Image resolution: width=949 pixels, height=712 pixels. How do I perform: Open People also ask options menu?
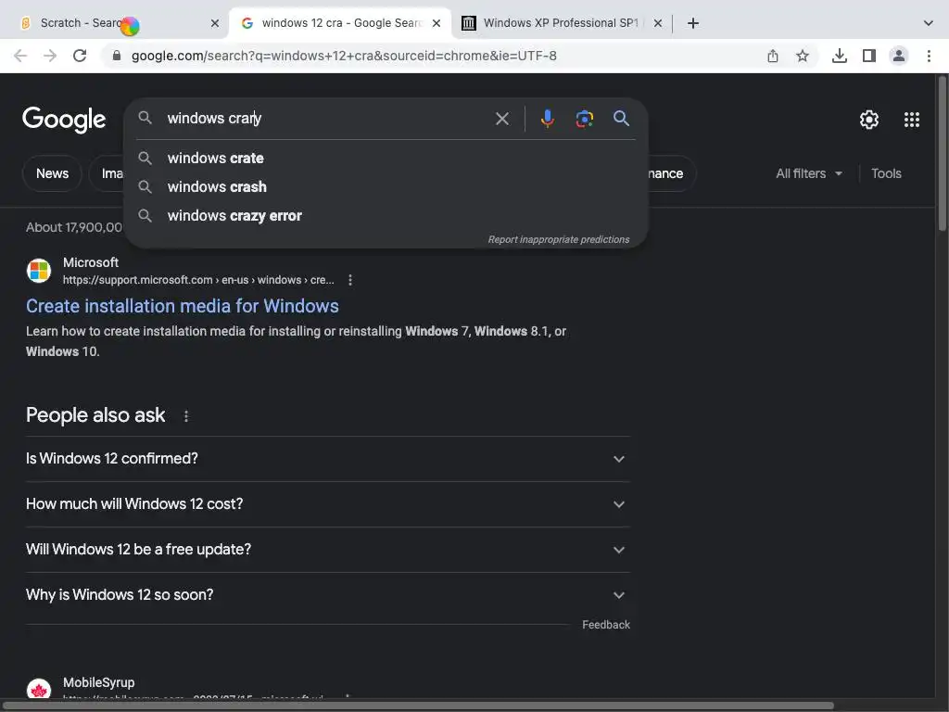point(185,416)
